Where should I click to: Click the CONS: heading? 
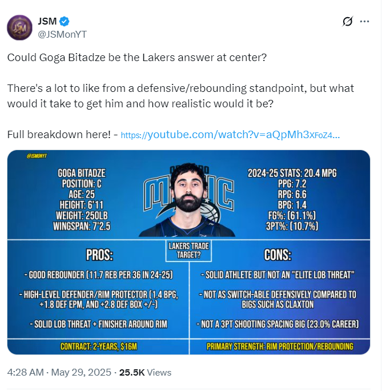279,255
